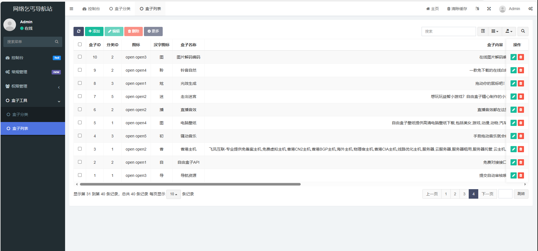Toggle table card view icon
The width and height of the screenshot is (538, 251).
pyautogui.click(x=483, y=31)
